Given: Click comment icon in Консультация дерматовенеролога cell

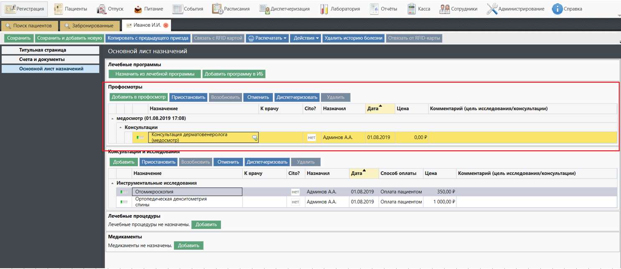Looking at the screenshot, I should click(255, 138).
